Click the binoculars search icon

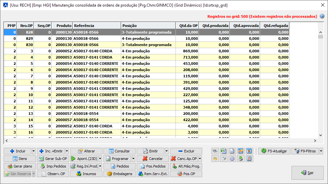point(215,151)
